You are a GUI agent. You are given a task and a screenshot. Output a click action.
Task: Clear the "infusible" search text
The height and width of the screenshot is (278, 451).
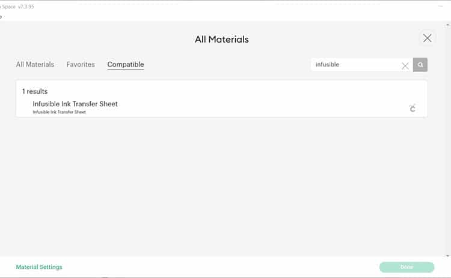tap(405, 65)
